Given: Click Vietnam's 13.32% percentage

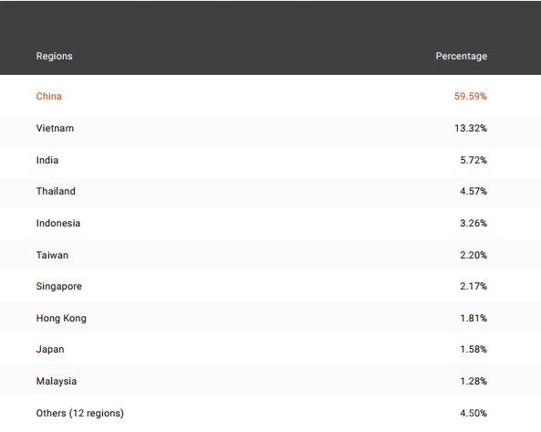Looking at the screenshot, I should [470, 128].
